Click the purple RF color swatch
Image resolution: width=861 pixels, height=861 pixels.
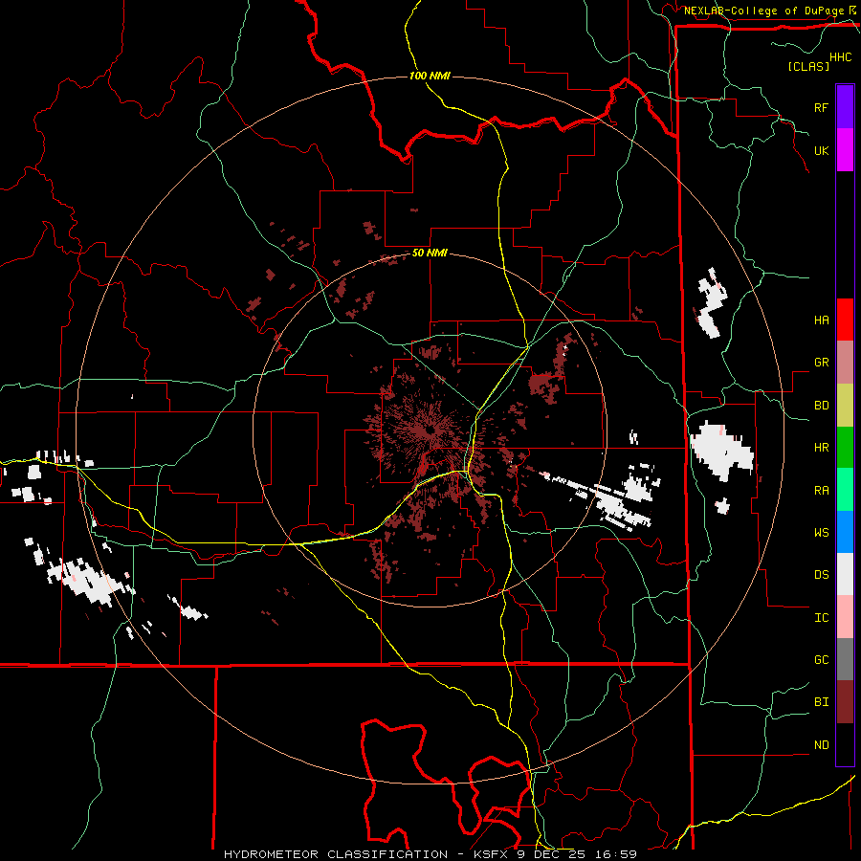(x=845, y=107)
